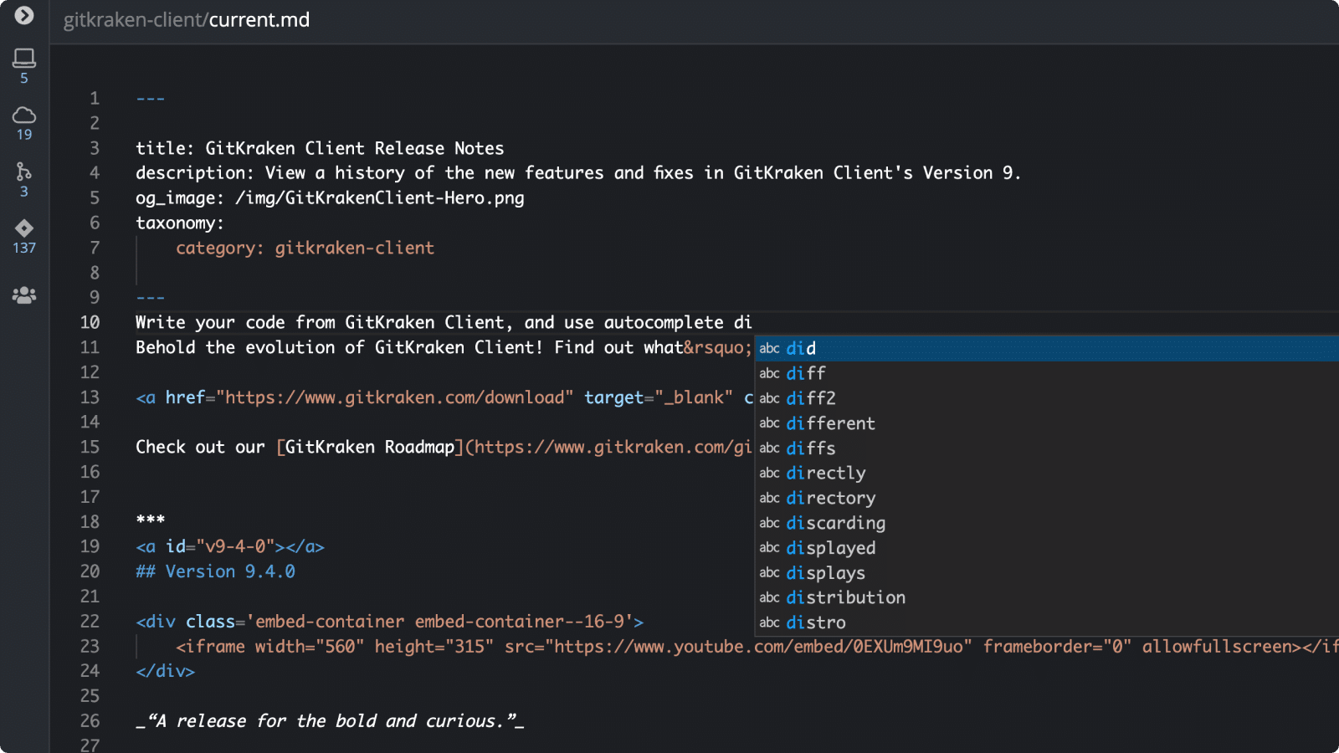Click the 'taxonomy:' line
1339x753 pixels.
(180, 223)
